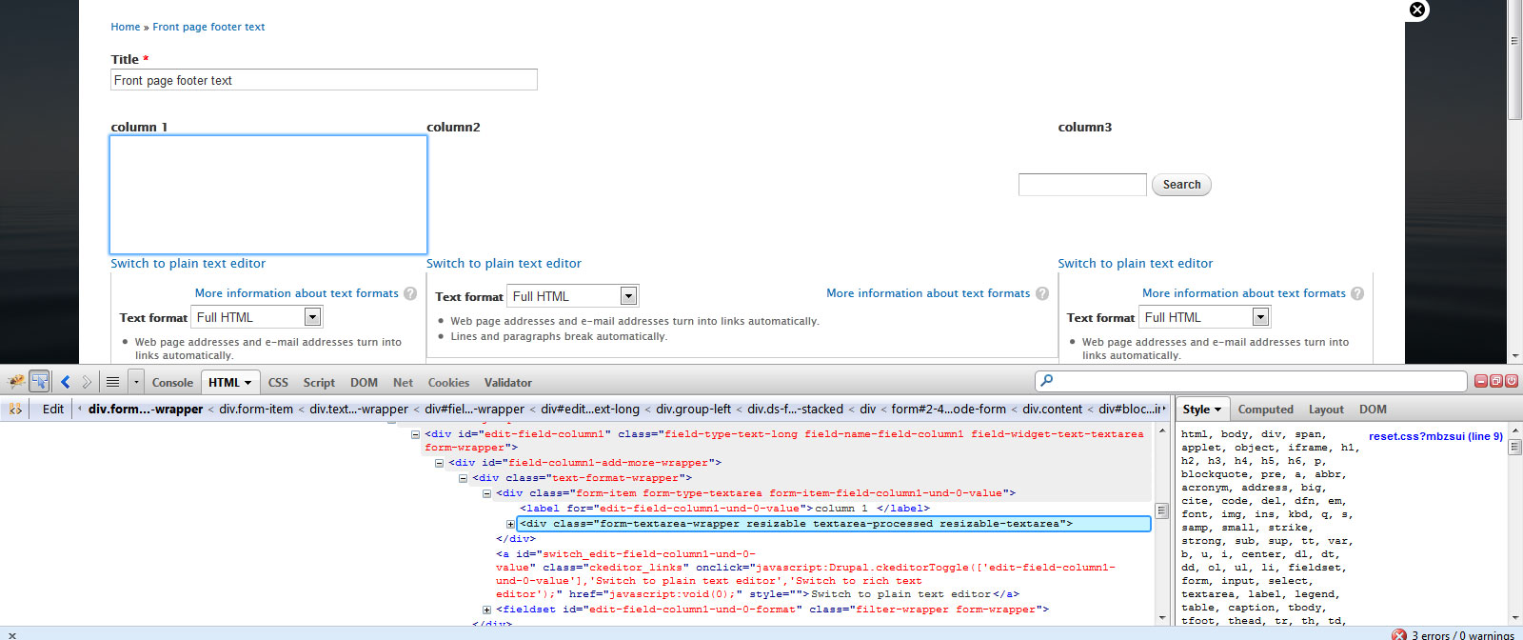Expand the fieldset edit-field-column1-und-0-format node
The height and width of the screenshot is (640, 1523).
[x=486, y=610]
